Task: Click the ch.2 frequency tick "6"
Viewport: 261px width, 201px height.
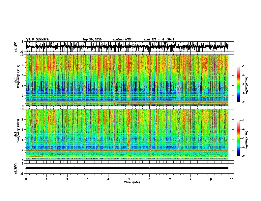Action: tap(23, 130)
